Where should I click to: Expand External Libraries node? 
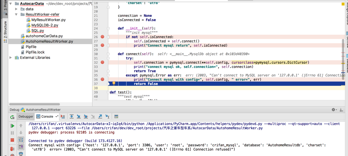pos(11,58)
